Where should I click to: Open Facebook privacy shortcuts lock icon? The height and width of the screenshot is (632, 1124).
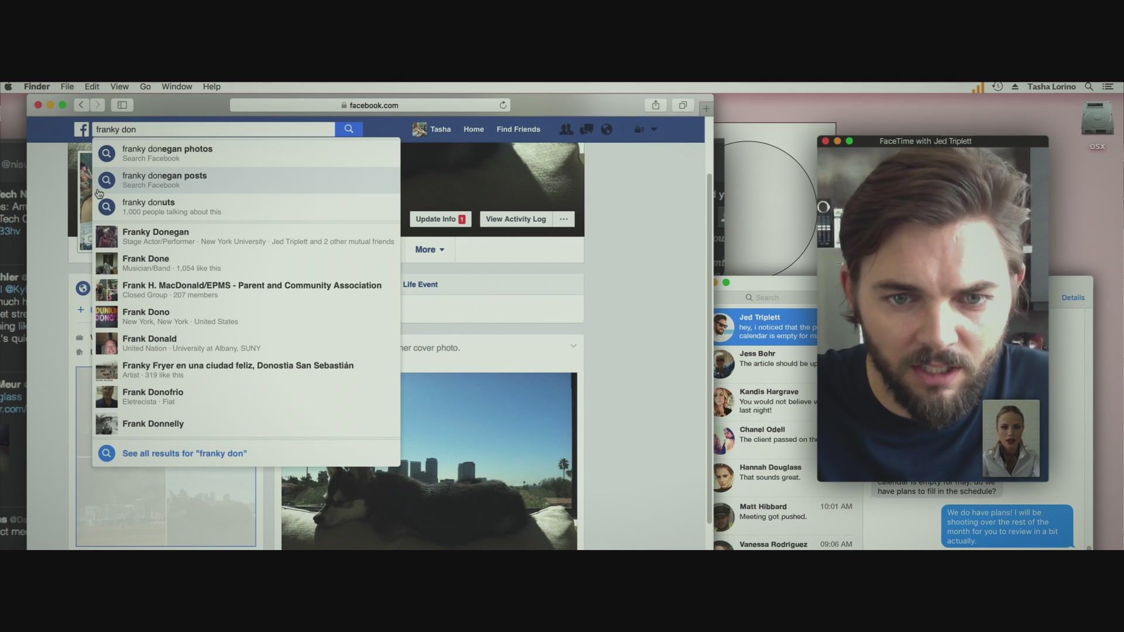(639, 129)
